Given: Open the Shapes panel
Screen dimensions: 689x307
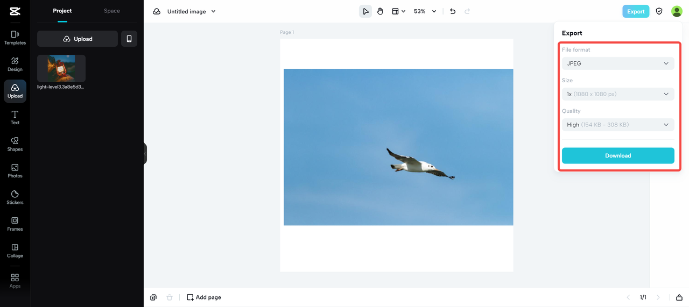Looking at the screenshot, I should click(15, 144).
